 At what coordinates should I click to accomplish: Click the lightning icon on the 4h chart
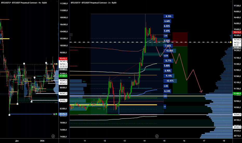point(53,136)
